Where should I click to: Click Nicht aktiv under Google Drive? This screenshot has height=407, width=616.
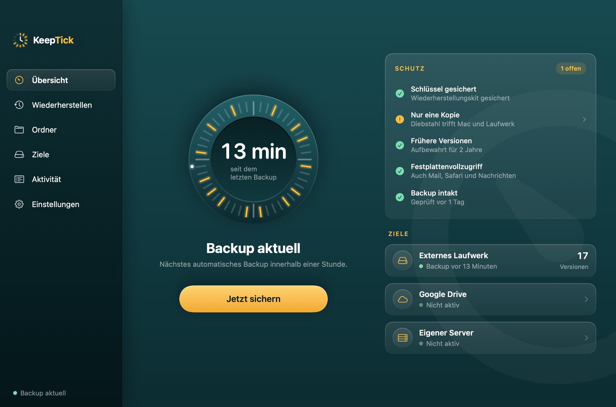pyautogui.click(x=442, y=305)
